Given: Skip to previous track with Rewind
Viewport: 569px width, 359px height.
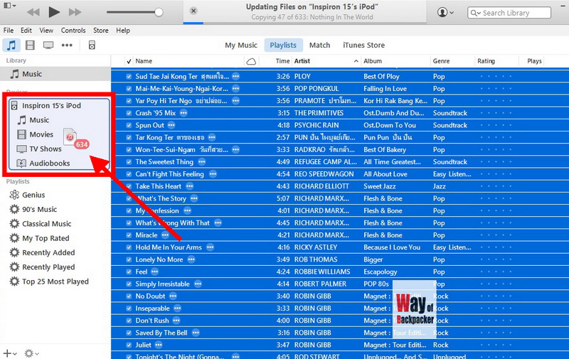Looking at the screenshot, I should click(x=33, y=12).
